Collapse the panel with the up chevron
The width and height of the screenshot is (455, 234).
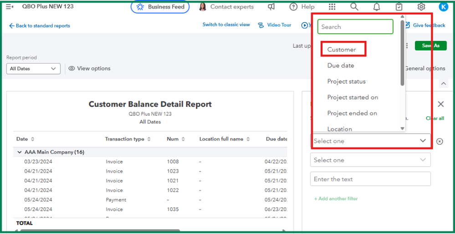pos(444,84)
